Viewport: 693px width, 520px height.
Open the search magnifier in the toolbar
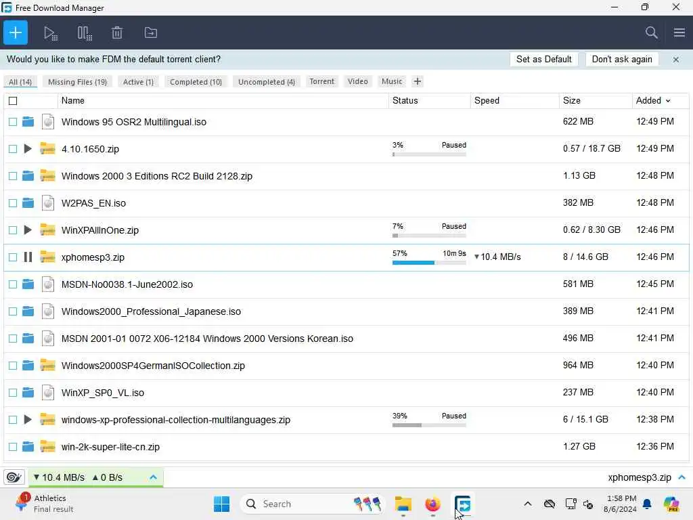click(x=651, y=32)
